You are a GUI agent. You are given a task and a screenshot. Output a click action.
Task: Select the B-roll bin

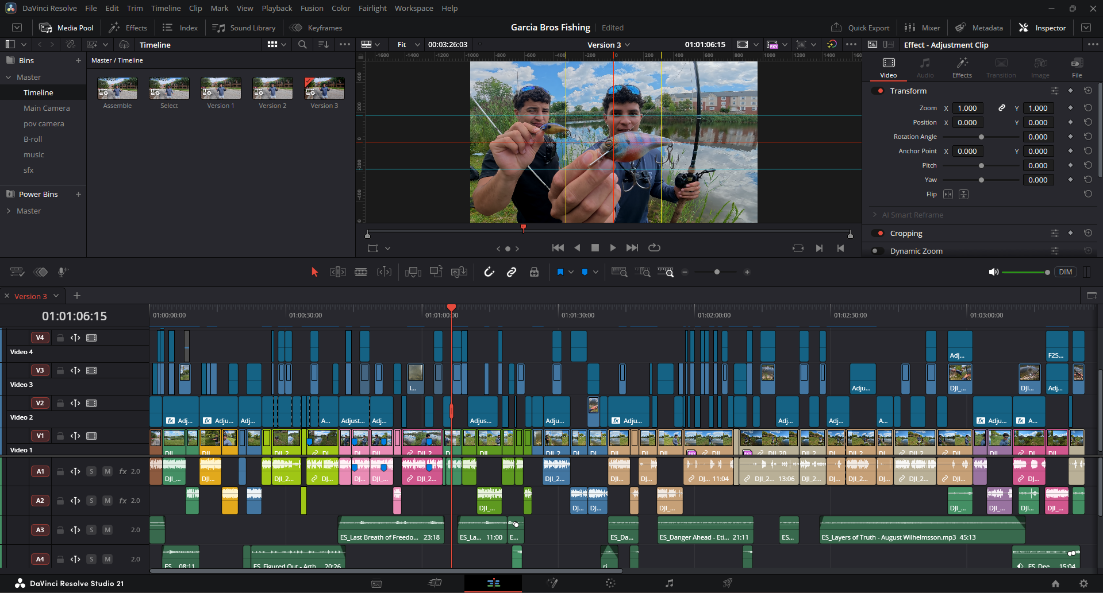click(33, 139)
